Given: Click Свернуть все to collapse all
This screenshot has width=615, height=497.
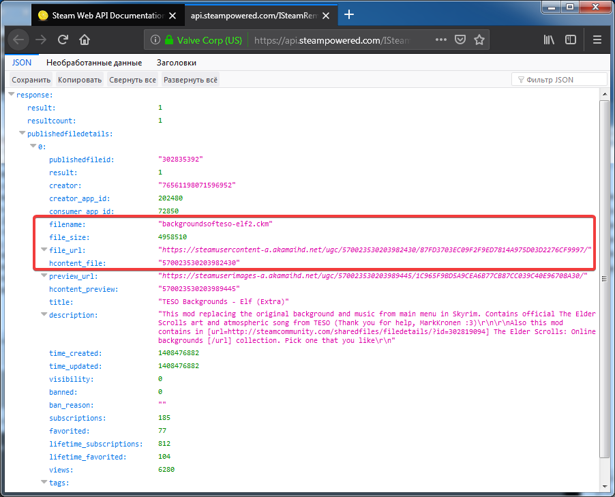Looking at the screenshot, I should tap(132, 80).
